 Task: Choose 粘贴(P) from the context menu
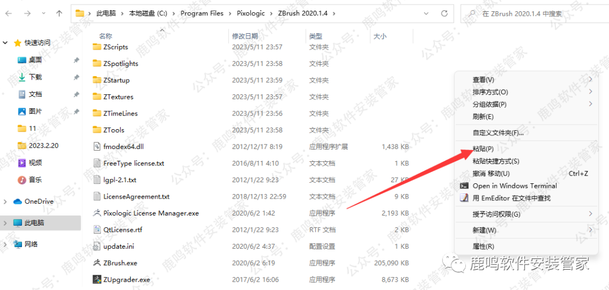(483, 149)
